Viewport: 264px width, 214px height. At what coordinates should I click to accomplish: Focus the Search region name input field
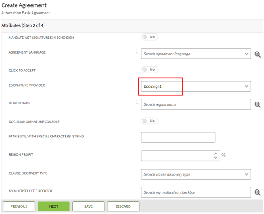pyautogui.click(x=195, y=104)
